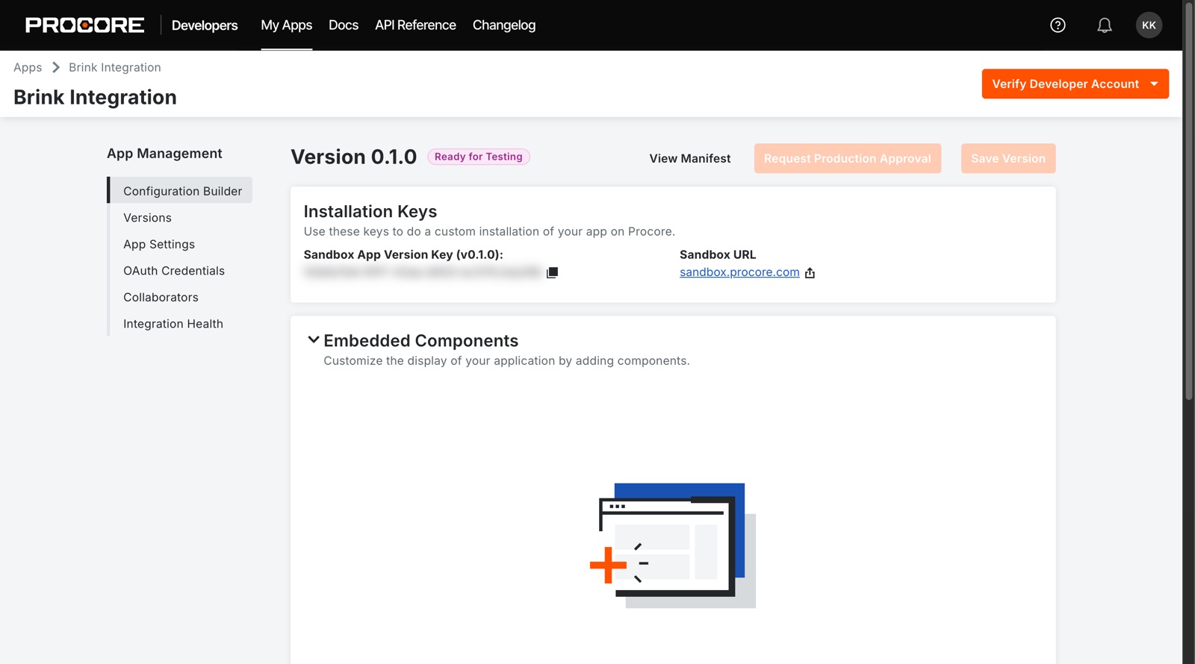Viewport: 1195px width, 664px height.
Task: Click the breadcrumb chevron separator icon
Action: 56,67
